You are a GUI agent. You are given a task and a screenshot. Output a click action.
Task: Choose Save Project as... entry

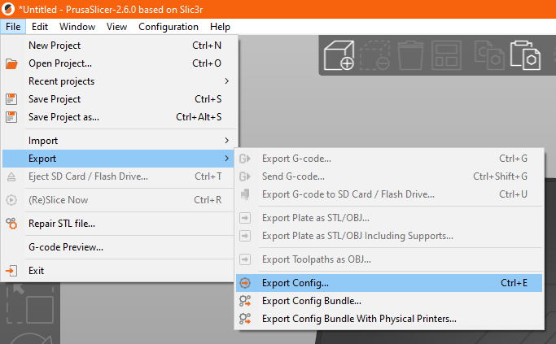click(x=120, y=117)
